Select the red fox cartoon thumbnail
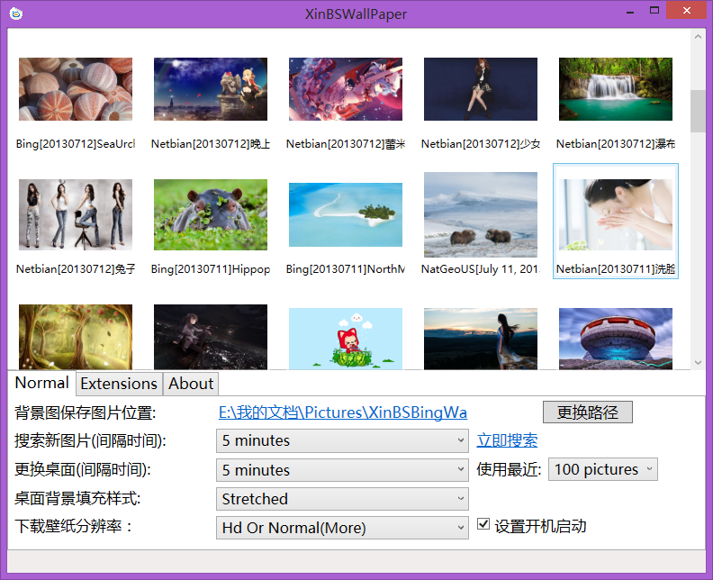The image size is (713, 580). [x=346, y=339]
